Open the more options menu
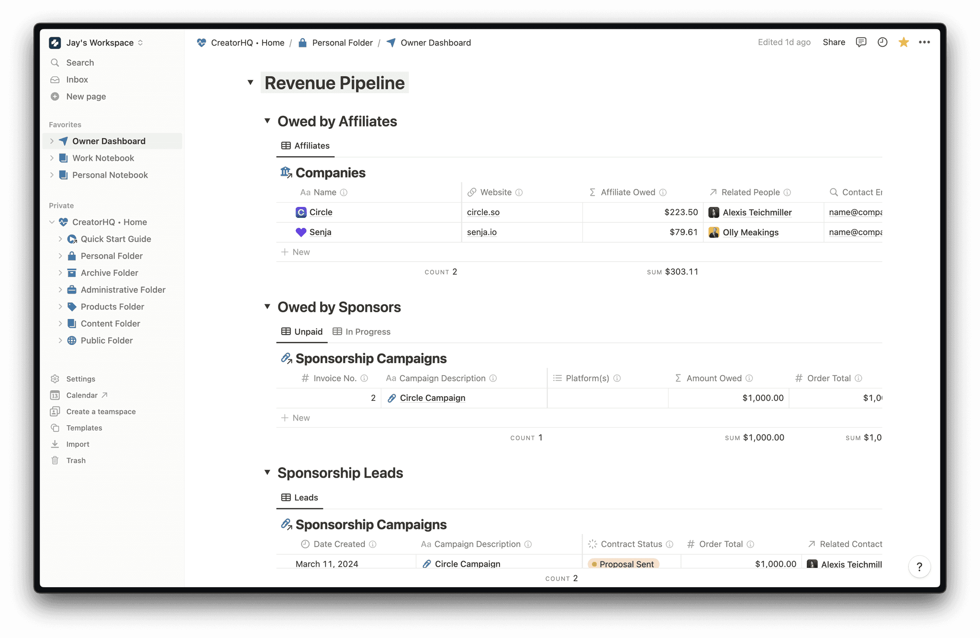The height and width of the screenshot is (638, 980). coord(924,42)
